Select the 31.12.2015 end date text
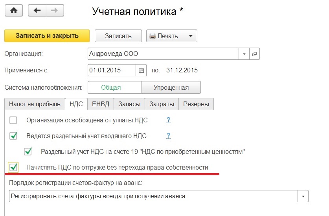 pyautogui.click(x=182, y=70)
